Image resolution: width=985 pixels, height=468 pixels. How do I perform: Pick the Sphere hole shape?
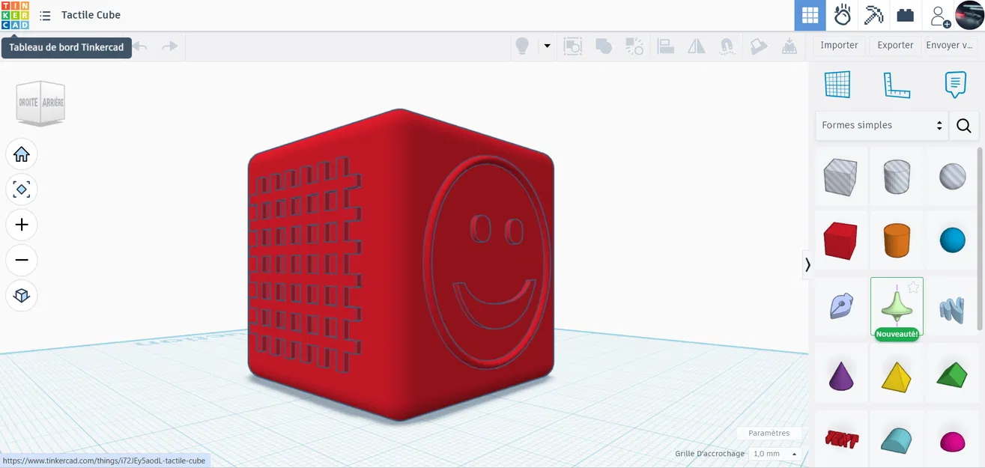point(953,177)
